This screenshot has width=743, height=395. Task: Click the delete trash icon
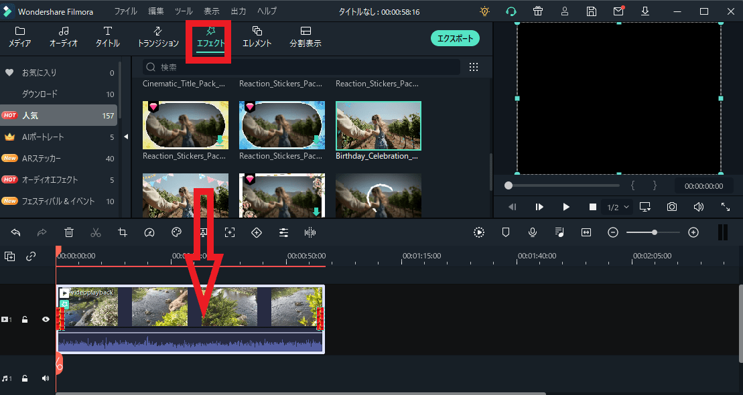(69, 232)
